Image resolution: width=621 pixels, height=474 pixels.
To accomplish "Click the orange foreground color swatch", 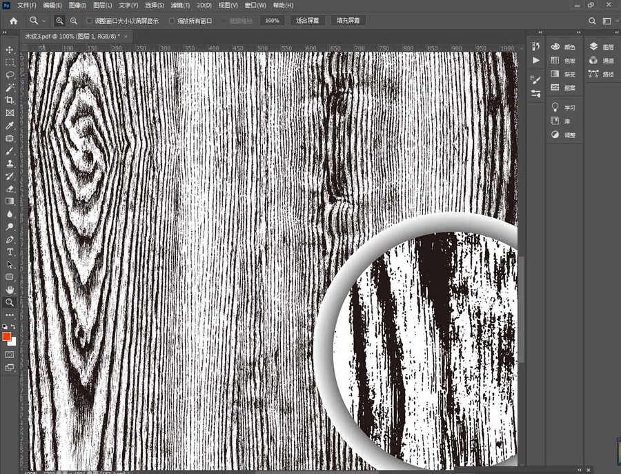I will (x=6, y=337).
